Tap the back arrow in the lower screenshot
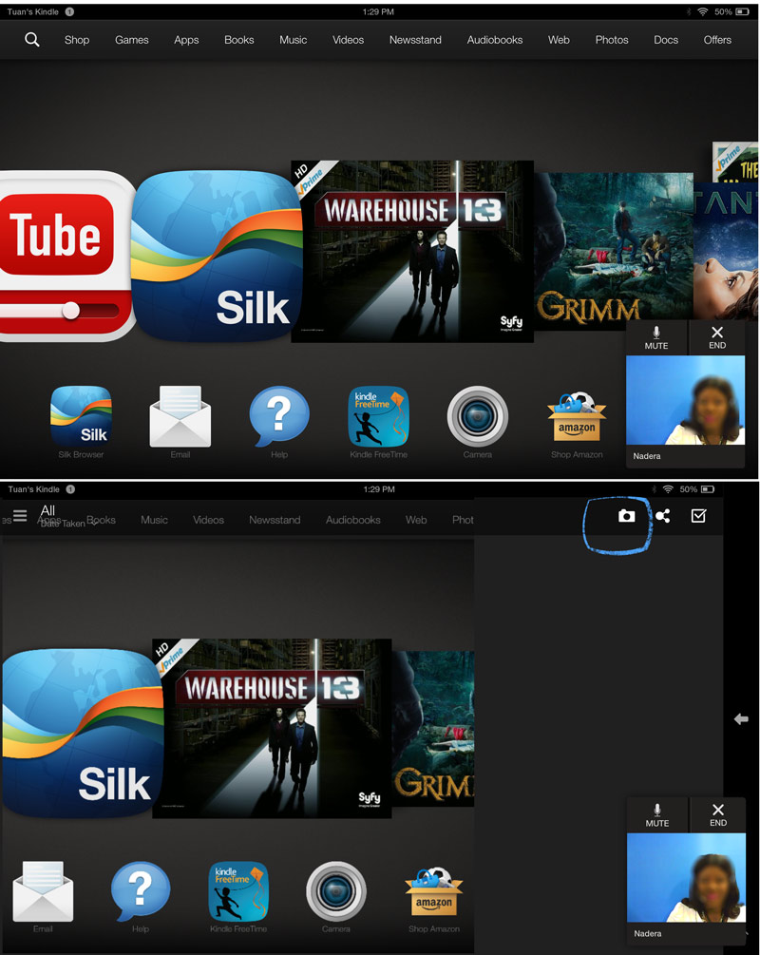 [741, 719]
